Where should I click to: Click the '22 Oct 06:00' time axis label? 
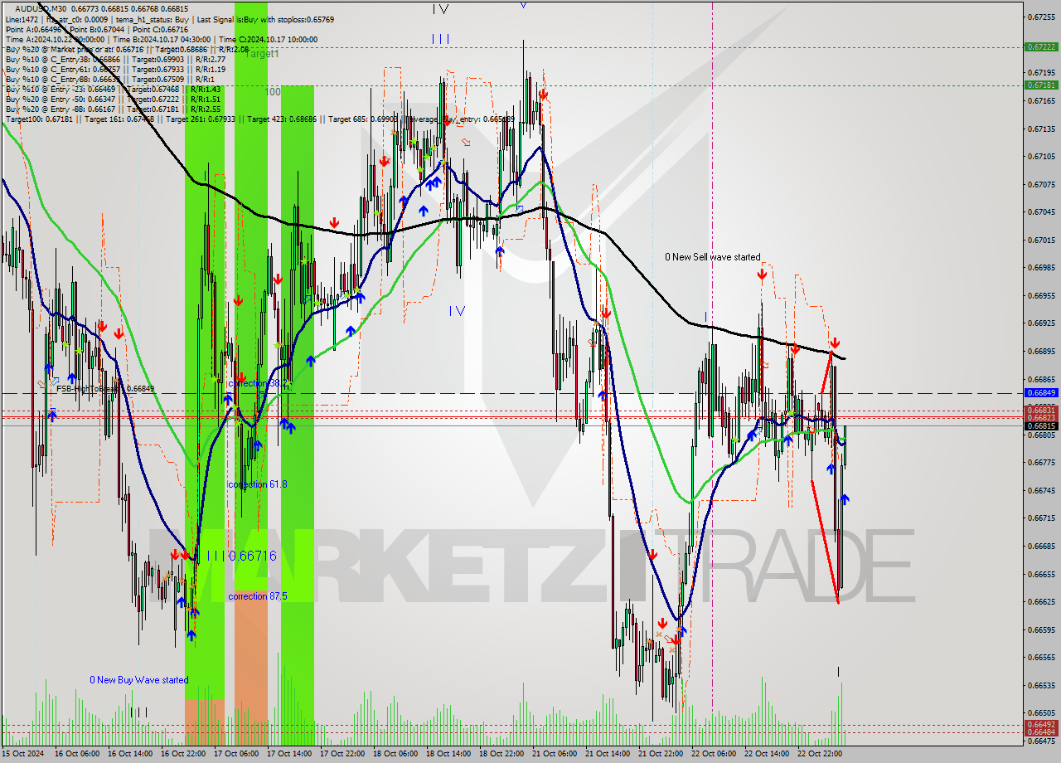tap(714, 754)
